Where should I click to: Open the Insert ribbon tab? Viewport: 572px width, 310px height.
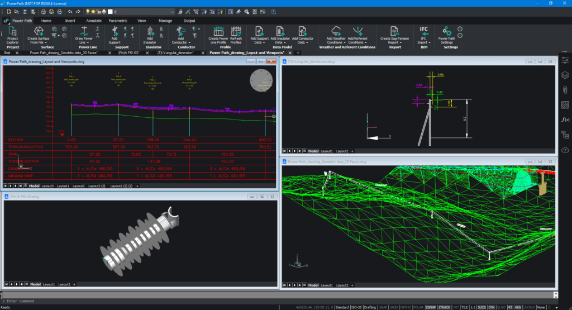(x=70, y=21)
